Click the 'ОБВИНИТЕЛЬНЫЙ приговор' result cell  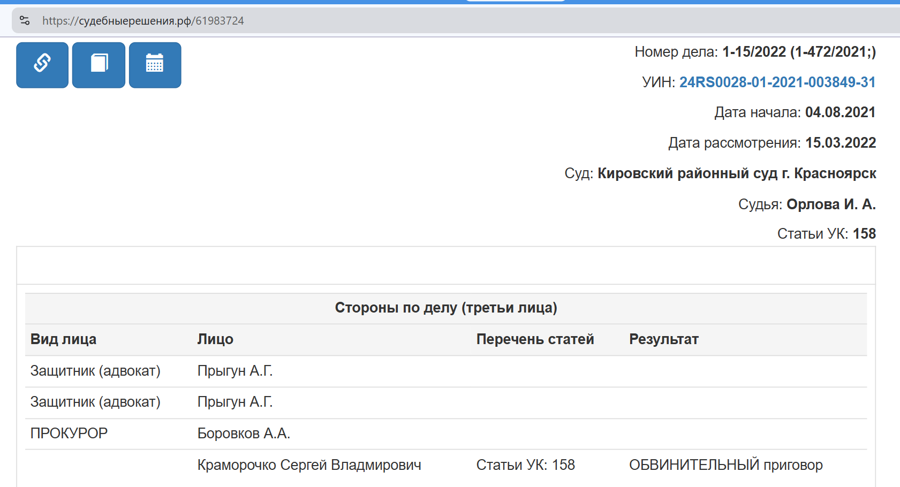(x=725, y=465)
